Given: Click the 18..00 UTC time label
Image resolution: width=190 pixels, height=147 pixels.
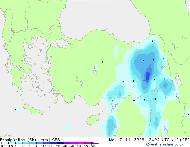Looking at the screenshot, I should tap(158, 140).
